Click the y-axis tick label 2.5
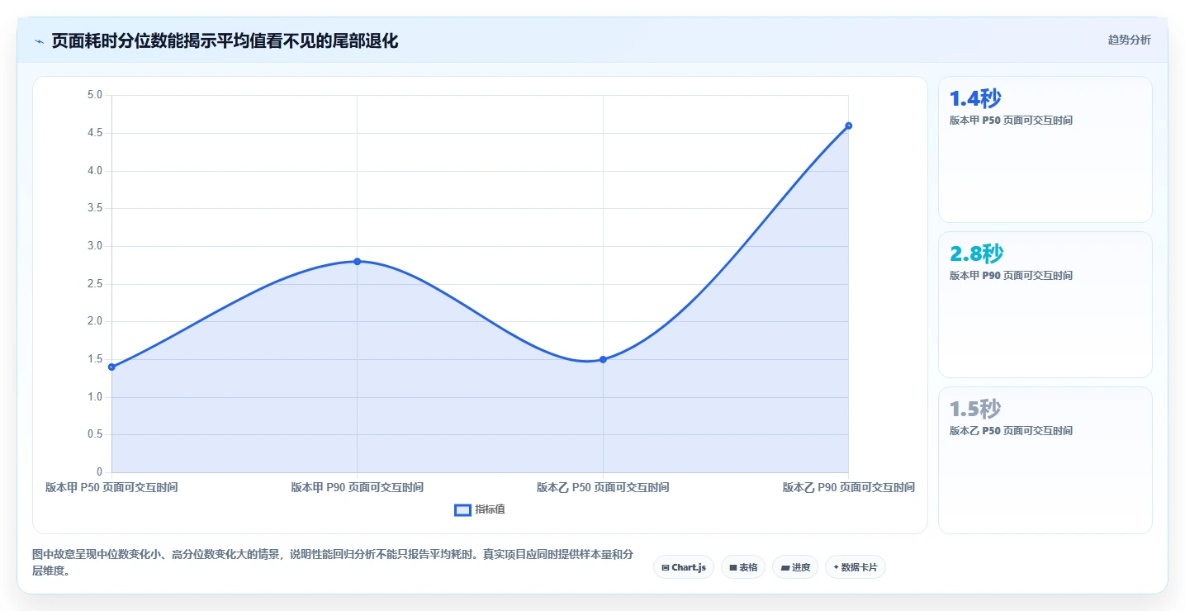The image size is (1185, 611). [94, 284]
